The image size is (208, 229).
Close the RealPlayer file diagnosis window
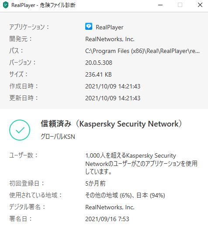(x=200, y=5)
